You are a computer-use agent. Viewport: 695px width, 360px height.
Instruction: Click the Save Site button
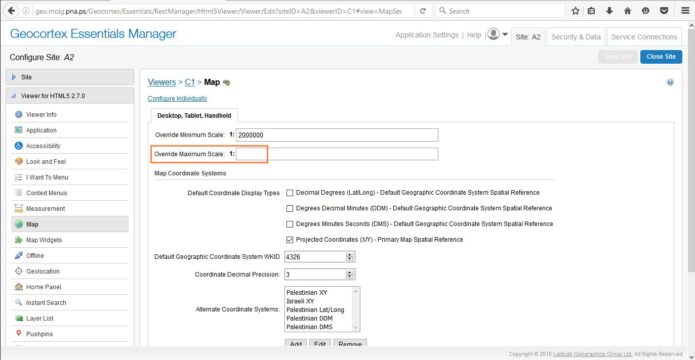click(618, 57)
